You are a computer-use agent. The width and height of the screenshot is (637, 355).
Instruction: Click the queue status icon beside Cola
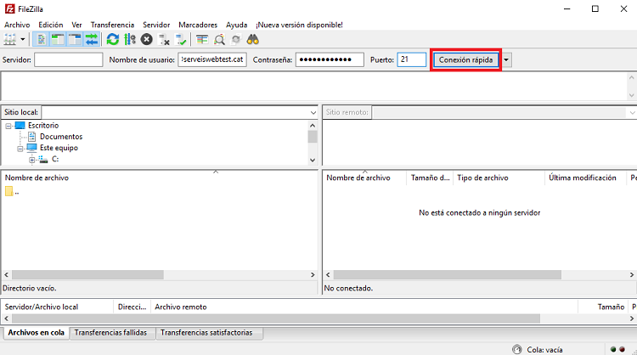(x=516, y=349)
